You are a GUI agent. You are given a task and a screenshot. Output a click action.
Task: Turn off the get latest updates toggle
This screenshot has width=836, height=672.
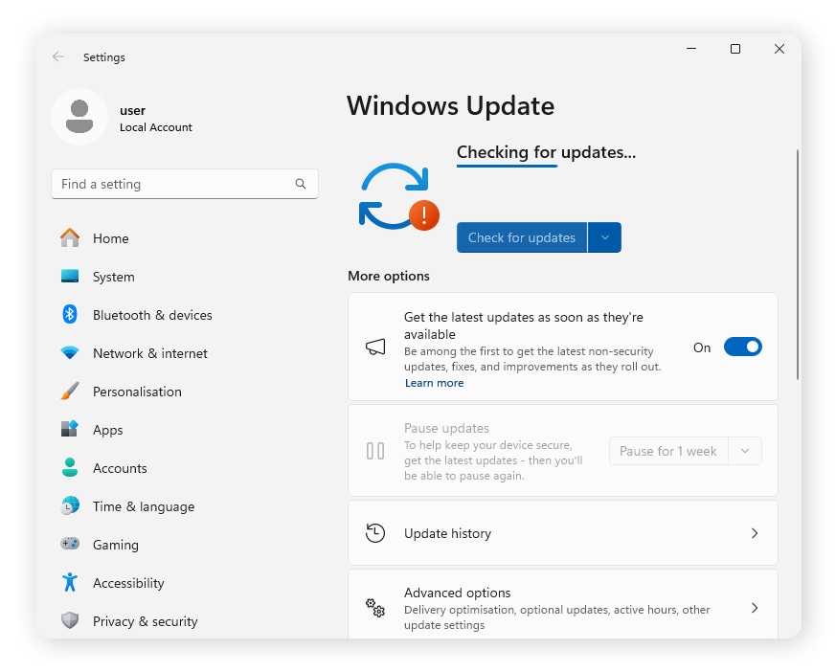(x=743, y=347)
